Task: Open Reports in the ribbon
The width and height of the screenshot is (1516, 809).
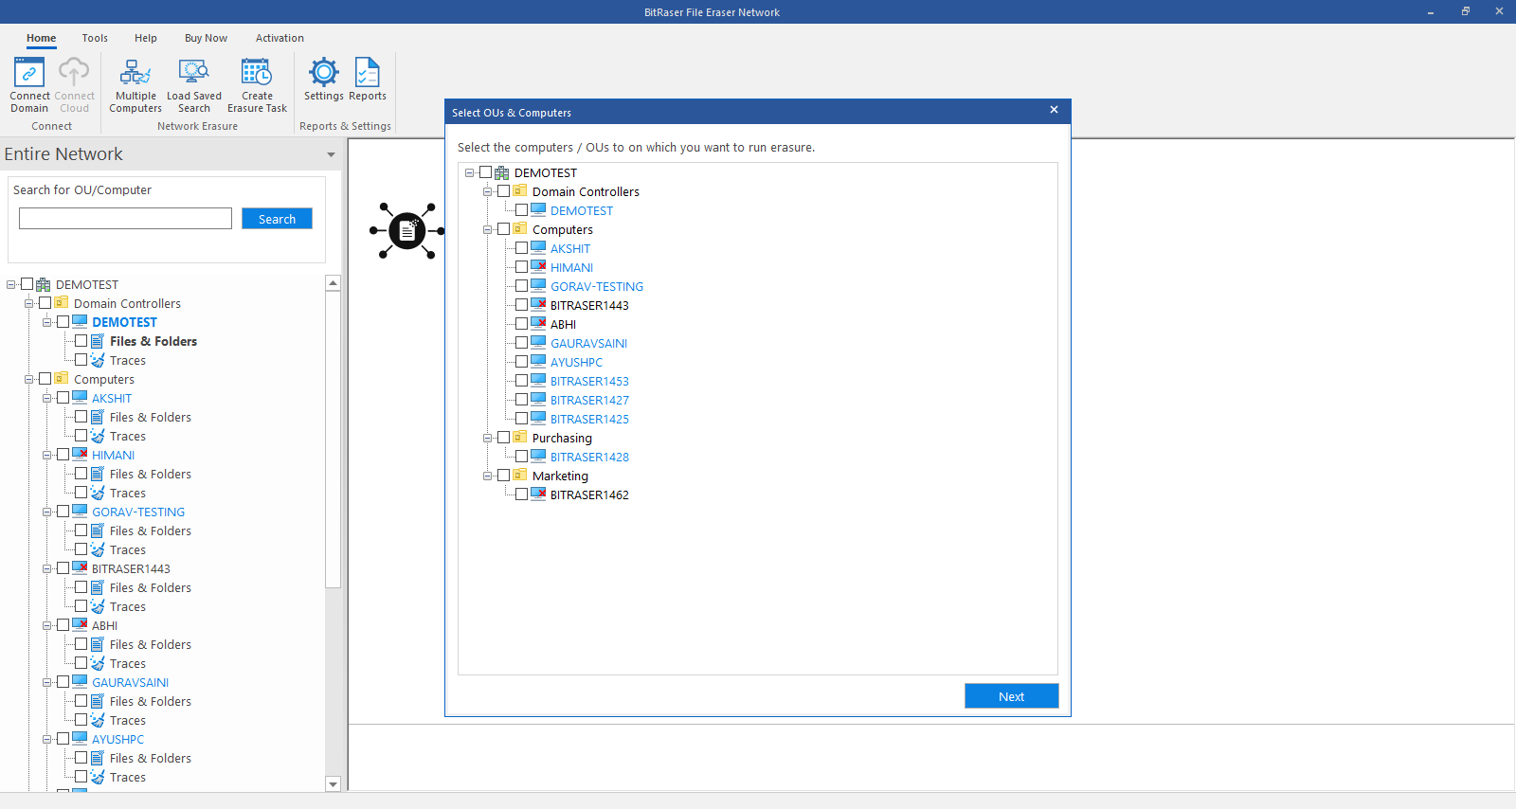Action: click(x=368, y=80)
